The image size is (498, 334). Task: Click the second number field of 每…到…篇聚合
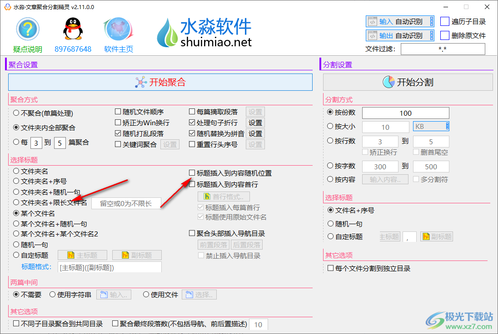point(60,143)
